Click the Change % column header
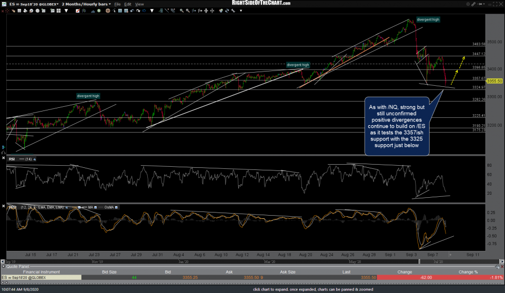This screenshot has width=505, height=293. [468, 272]
